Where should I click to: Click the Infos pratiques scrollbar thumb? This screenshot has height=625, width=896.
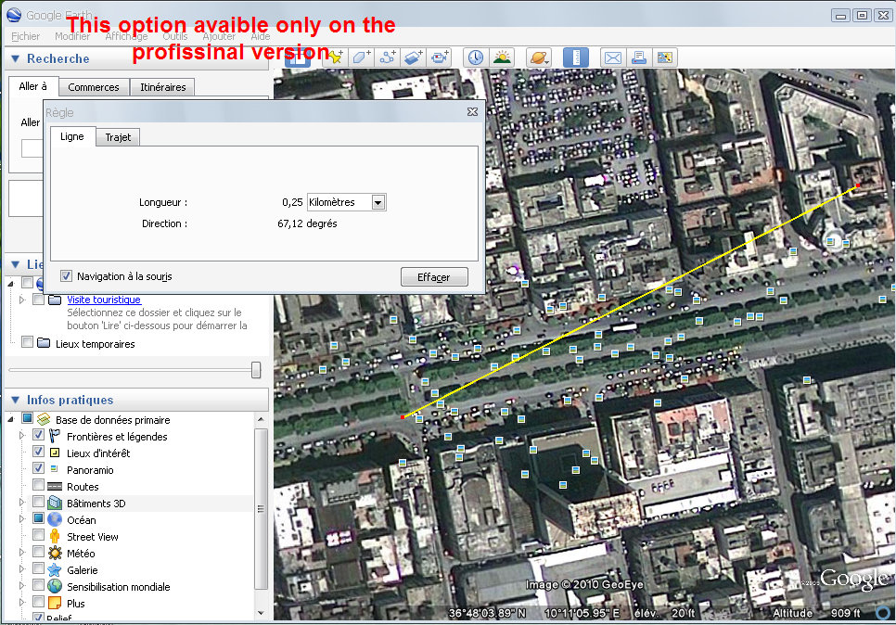click(261, 508)
